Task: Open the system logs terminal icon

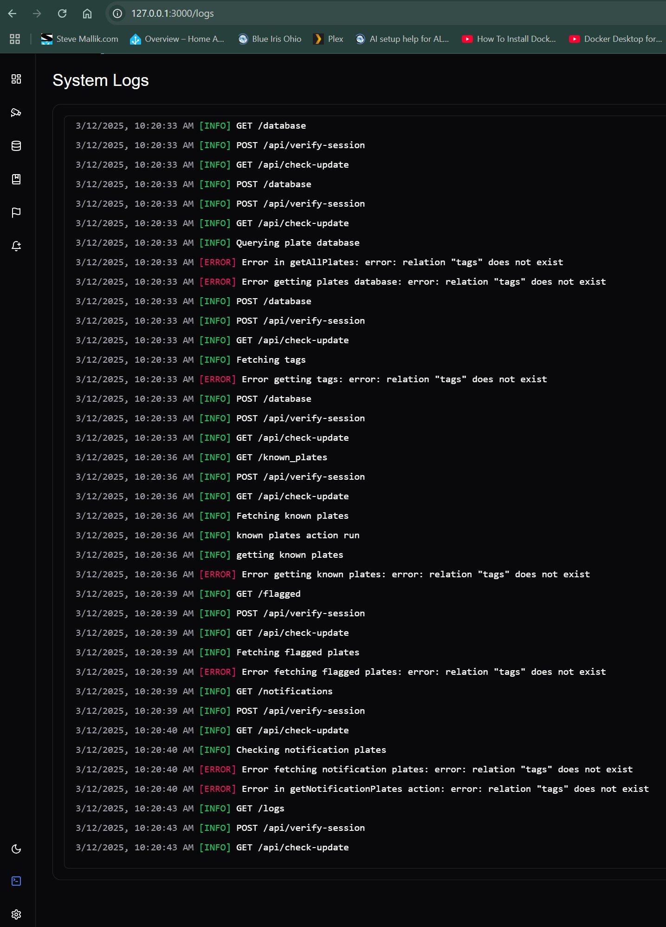Action: click(x=16, y=881)
